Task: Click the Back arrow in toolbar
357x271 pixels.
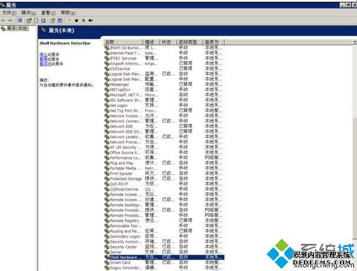Action: pos(3,21)
